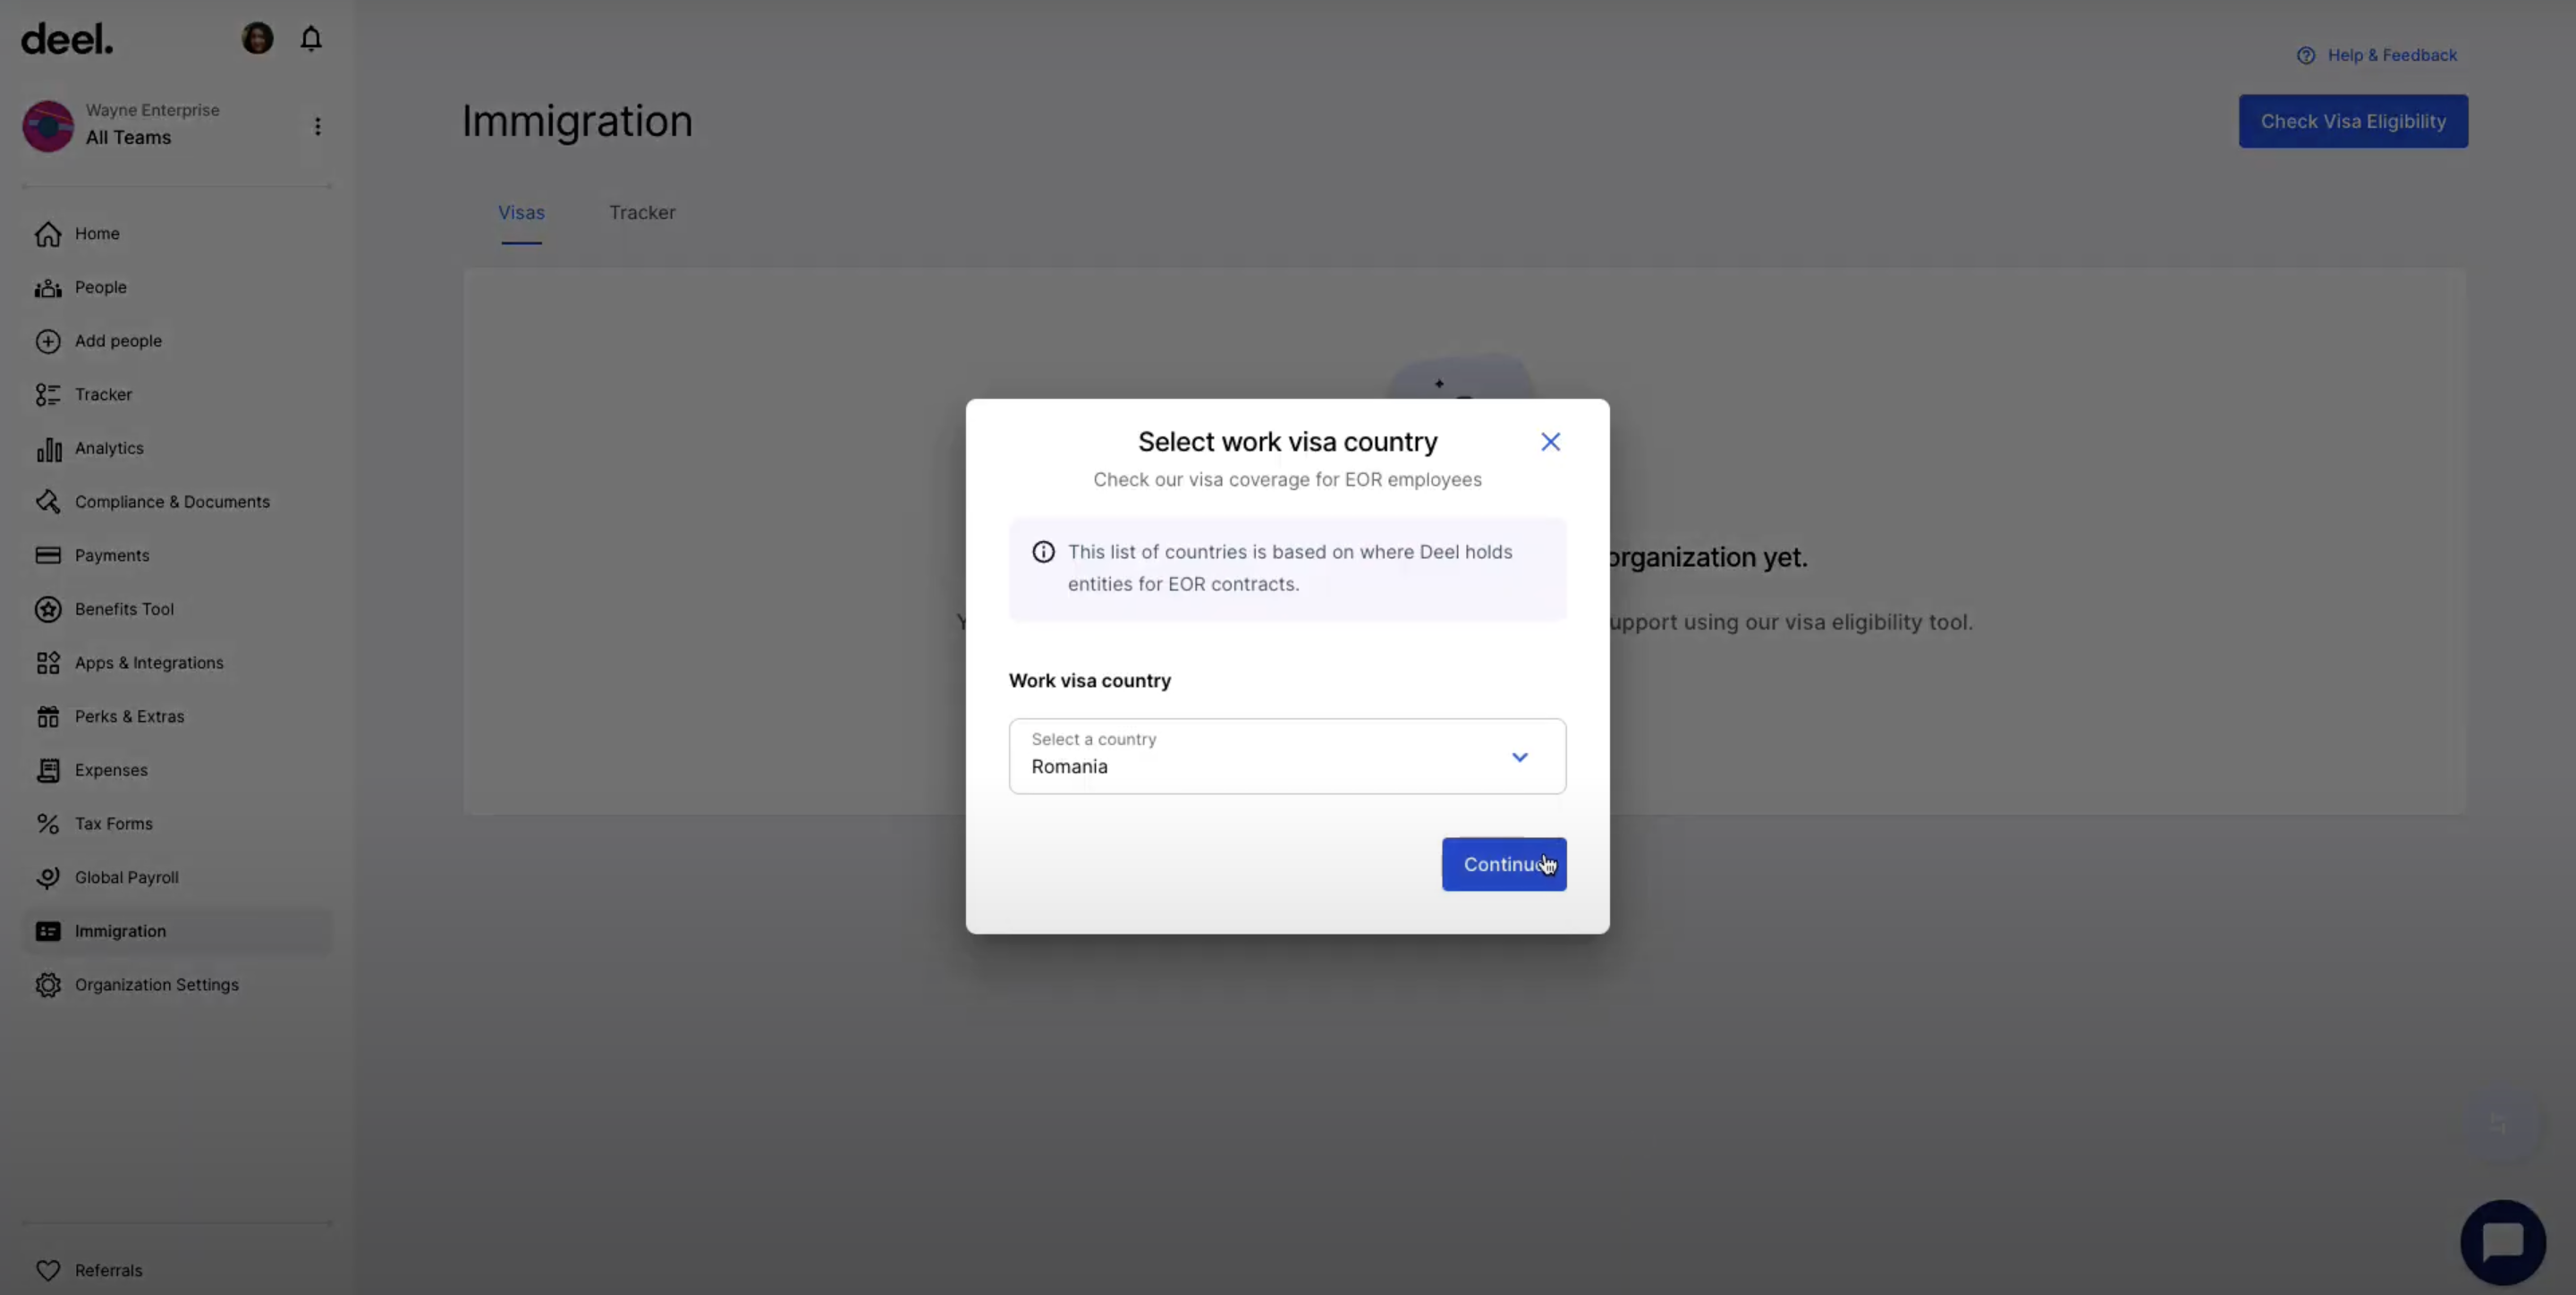Switch to the Tracker tab on Immigration page
This screenshot has height=1295, width=2576.
642,212
